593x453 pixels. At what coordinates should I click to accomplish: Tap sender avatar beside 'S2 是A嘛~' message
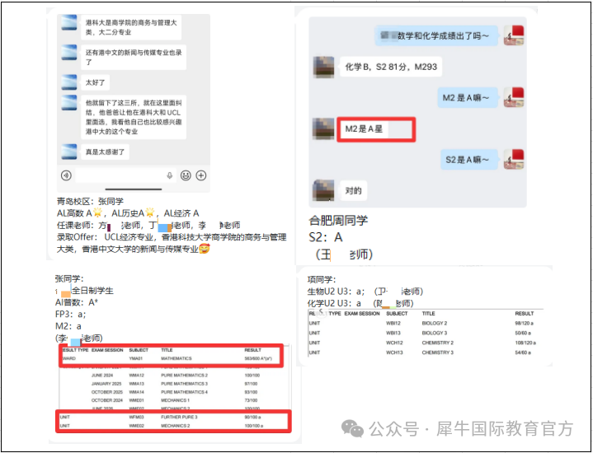[x=514, y=159]
